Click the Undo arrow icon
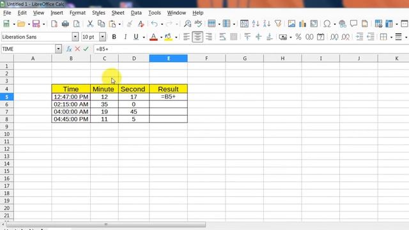 tap(155, 24)
